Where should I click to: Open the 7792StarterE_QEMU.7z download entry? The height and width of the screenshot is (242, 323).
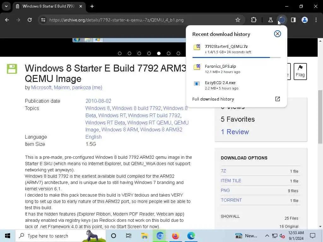(236, 49)
